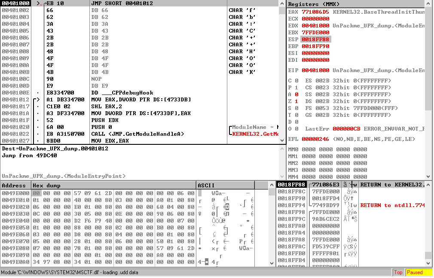Select the MM0 register row
Viewport: 434px width, 278px height.
pyautogui.click(x=327, y=150)
